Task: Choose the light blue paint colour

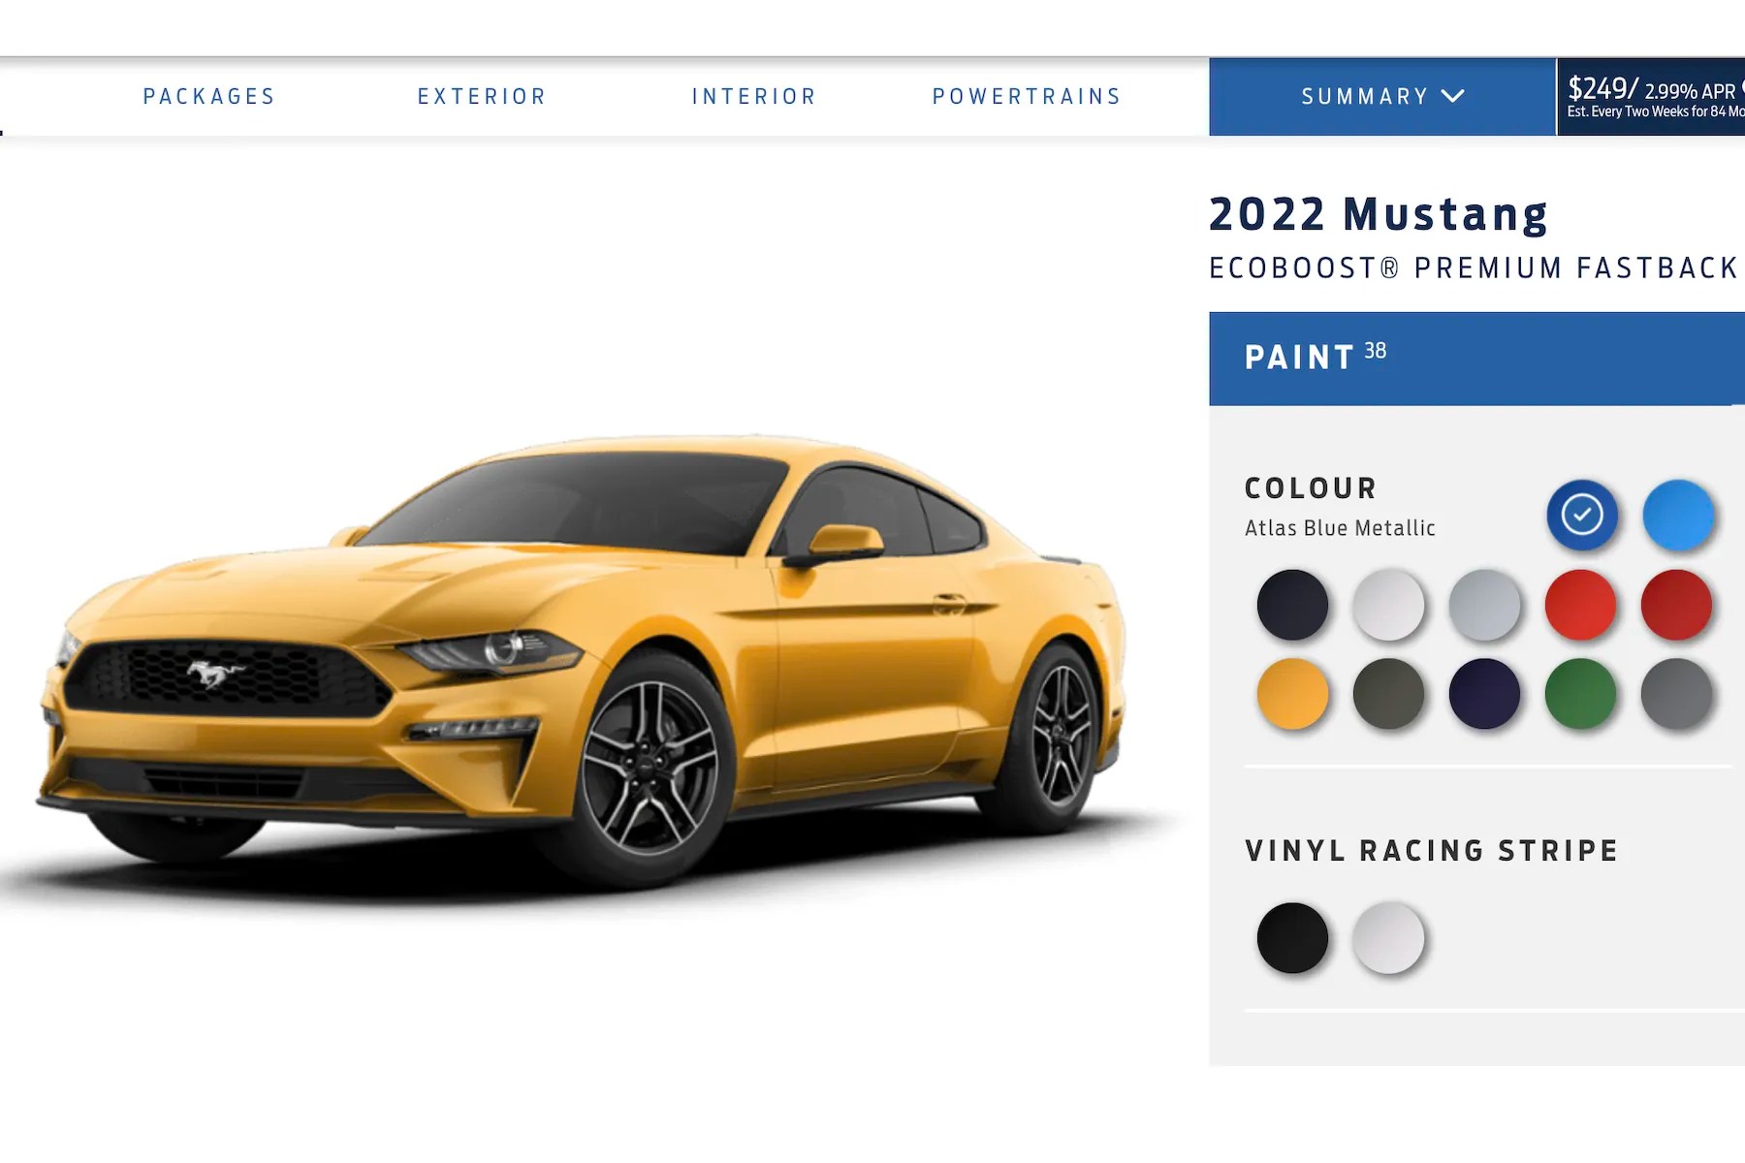Action: pos(1678,515)
